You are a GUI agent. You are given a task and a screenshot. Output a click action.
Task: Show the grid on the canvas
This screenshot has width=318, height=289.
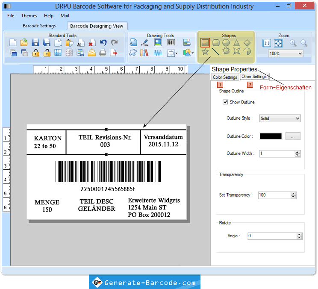(58, 53)
